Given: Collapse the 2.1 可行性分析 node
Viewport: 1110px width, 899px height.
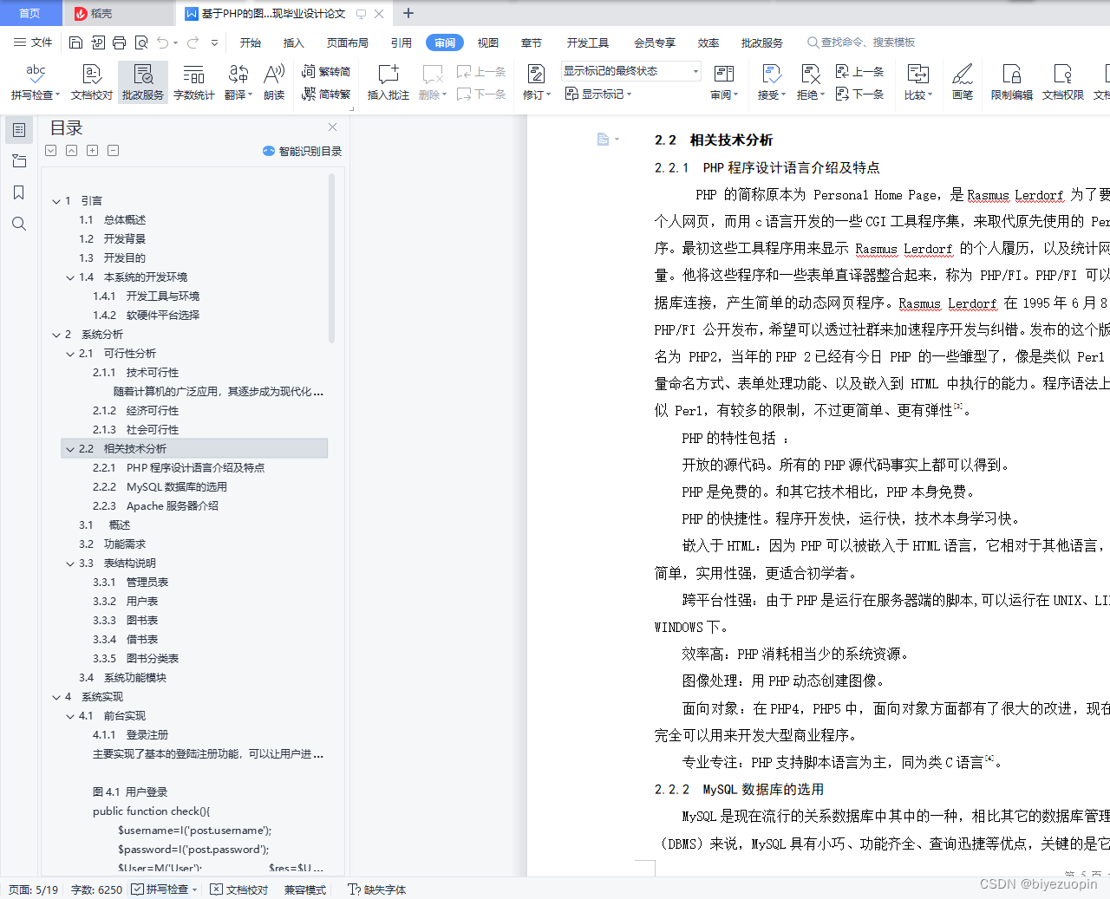Looking at the screenshot, I should (70, 354).
